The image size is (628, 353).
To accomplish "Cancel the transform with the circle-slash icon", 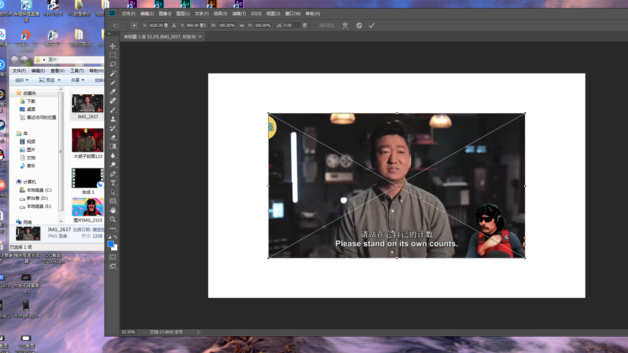I will (359, 25).
